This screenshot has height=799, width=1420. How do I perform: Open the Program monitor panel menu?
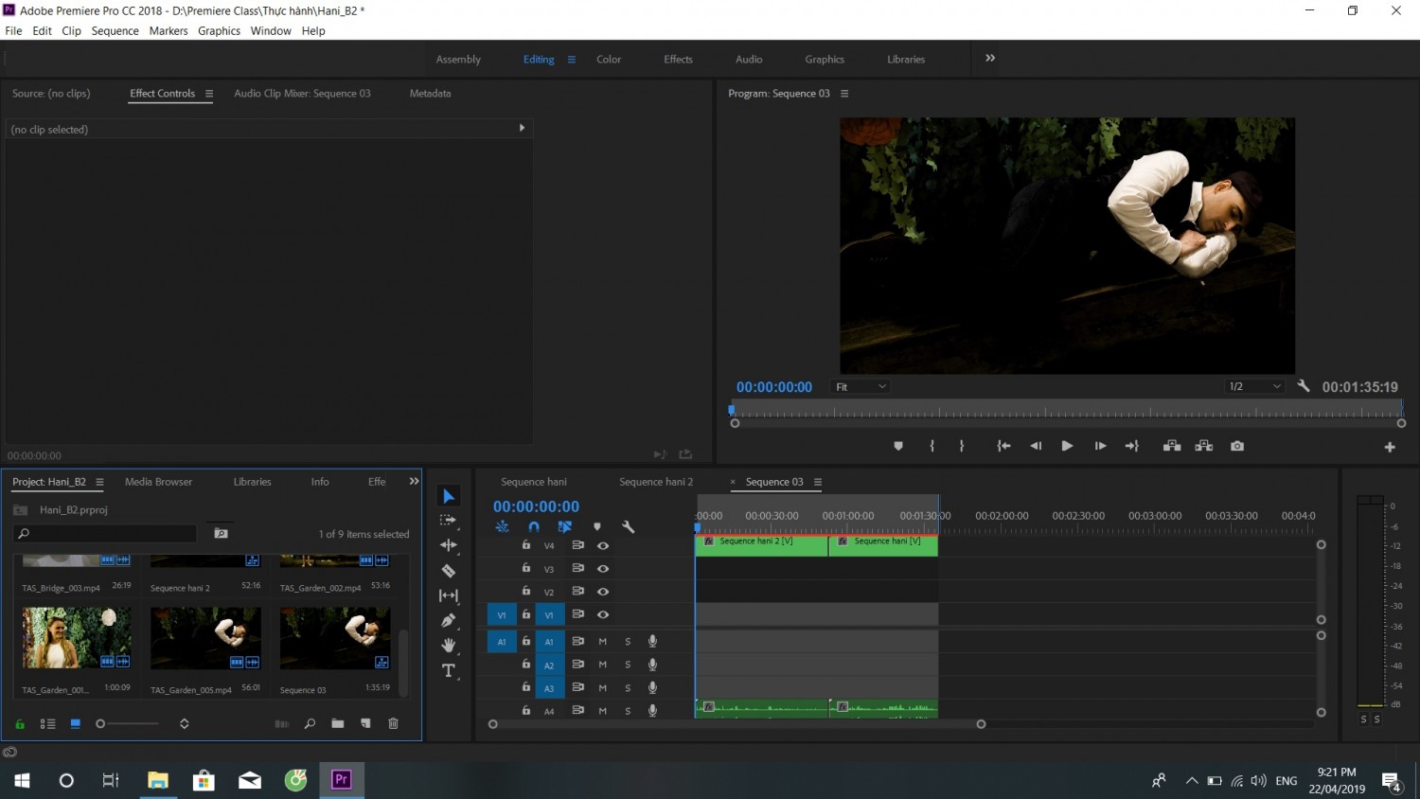[844, 94]
